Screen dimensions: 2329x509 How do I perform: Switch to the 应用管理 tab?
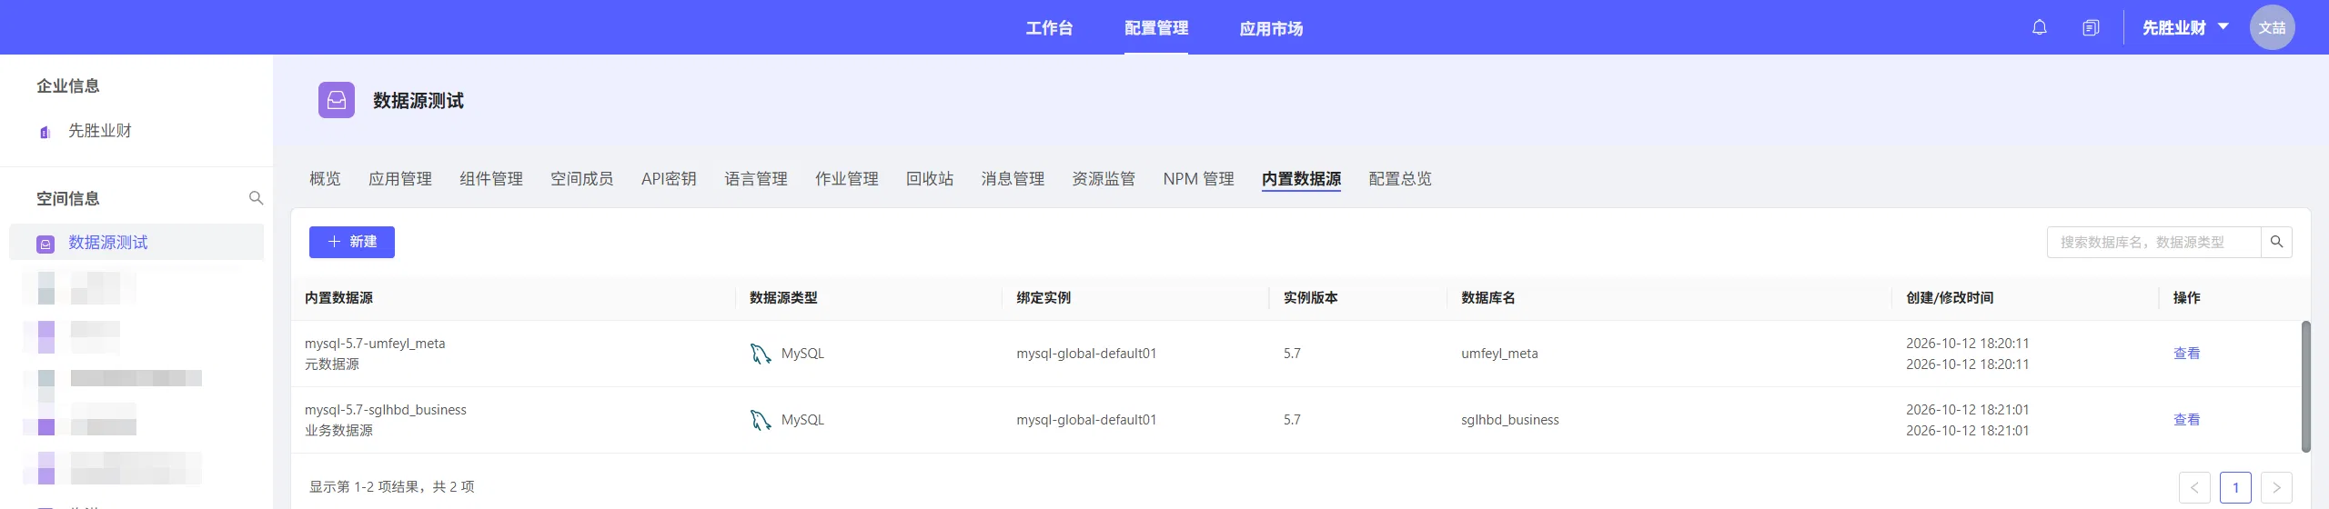(400, 179)
